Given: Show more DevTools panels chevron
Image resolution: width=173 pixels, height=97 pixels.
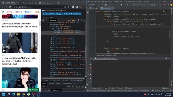Looking at the screenshot, I should coord(59,20).
